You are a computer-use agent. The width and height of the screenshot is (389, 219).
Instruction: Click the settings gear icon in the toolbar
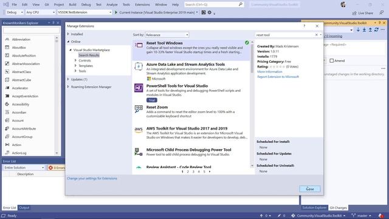[209, 12]
